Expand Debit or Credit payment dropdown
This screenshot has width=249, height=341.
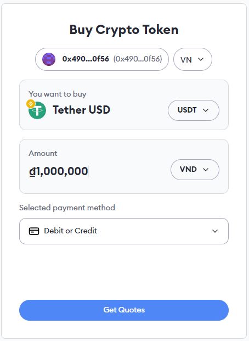tap(124, 231)
